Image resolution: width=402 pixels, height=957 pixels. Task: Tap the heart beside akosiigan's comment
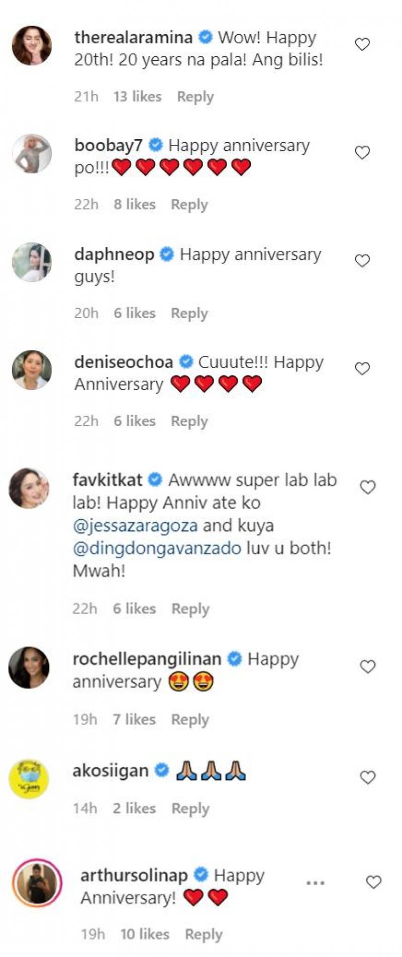pyautogui.click(x=368, y=778)
